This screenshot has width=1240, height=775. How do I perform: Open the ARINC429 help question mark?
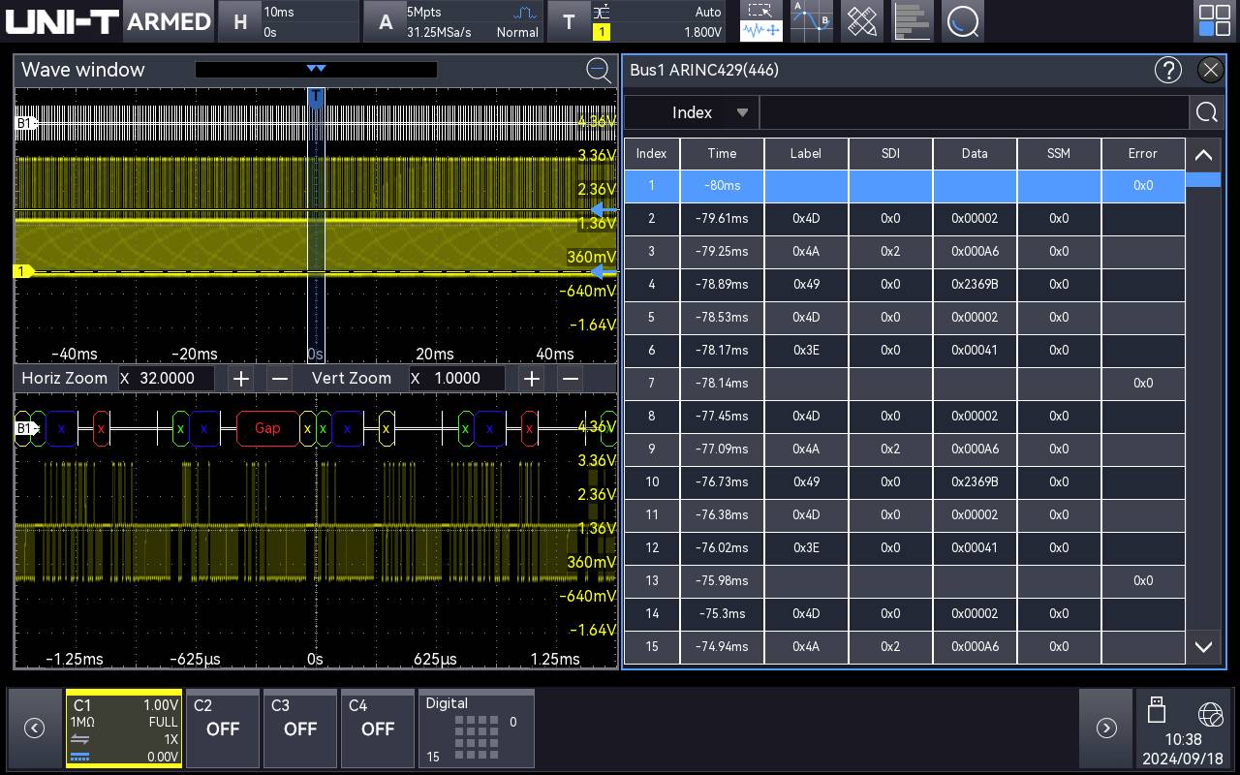point(1168,70)
